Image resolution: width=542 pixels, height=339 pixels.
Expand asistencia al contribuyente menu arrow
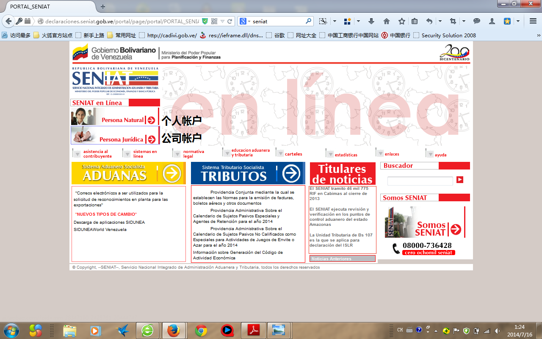77,154
